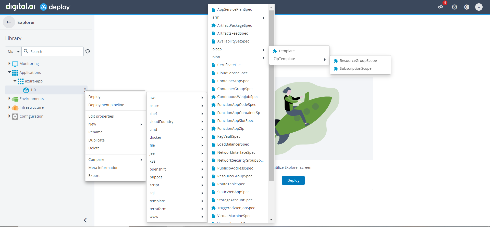Open the docker submenu

point(177,137)
